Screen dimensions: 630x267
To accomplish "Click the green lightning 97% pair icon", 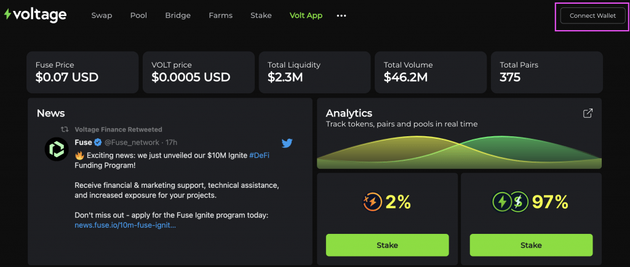I will 502,202.
